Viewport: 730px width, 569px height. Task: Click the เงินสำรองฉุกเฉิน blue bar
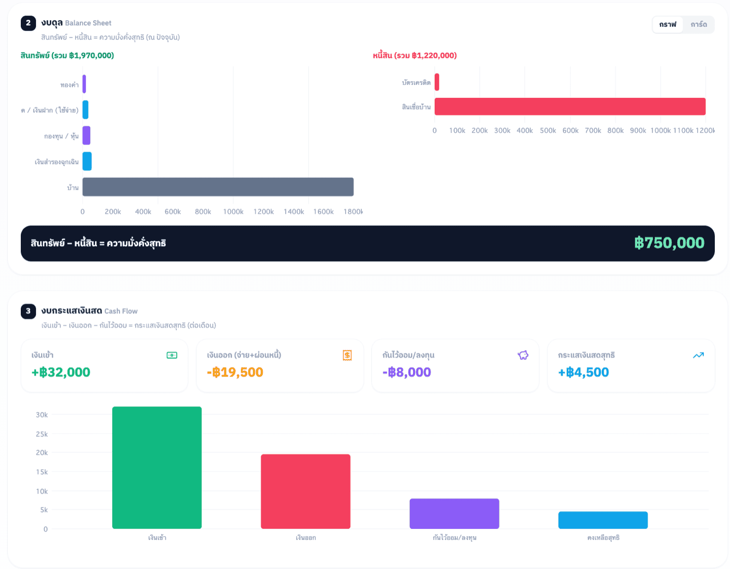coord(87,161)
